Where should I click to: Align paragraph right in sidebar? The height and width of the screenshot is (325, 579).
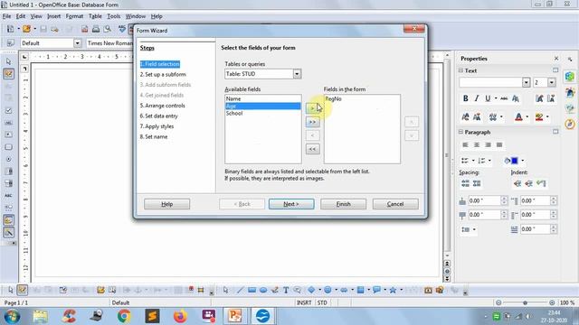(489, 144)
